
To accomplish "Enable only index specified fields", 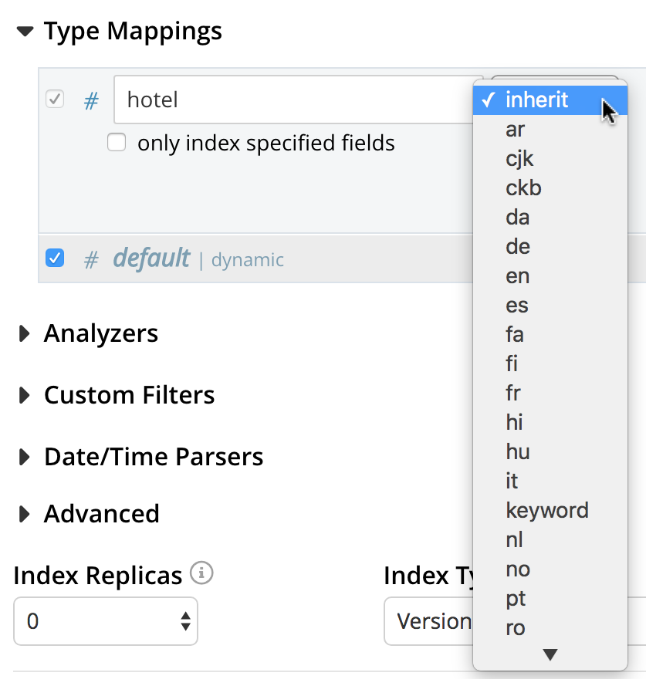I will [x=117, y=143].
